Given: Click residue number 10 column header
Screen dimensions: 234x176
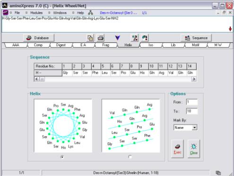Looking at the screenshot, I should click(153, 66).
